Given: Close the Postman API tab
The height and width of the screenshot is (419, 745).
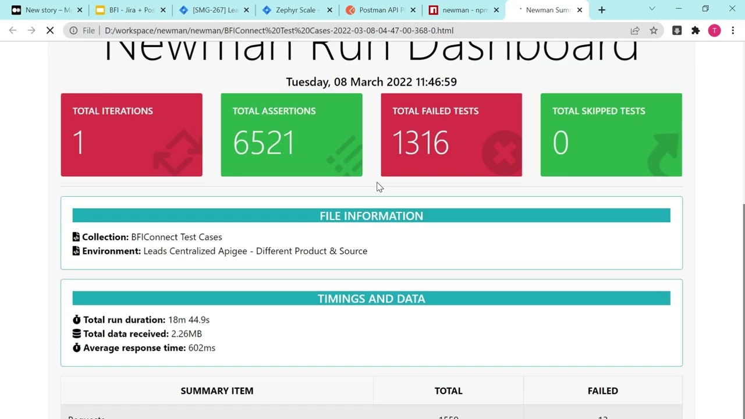Looking at the screenshot, I should 413,10.
